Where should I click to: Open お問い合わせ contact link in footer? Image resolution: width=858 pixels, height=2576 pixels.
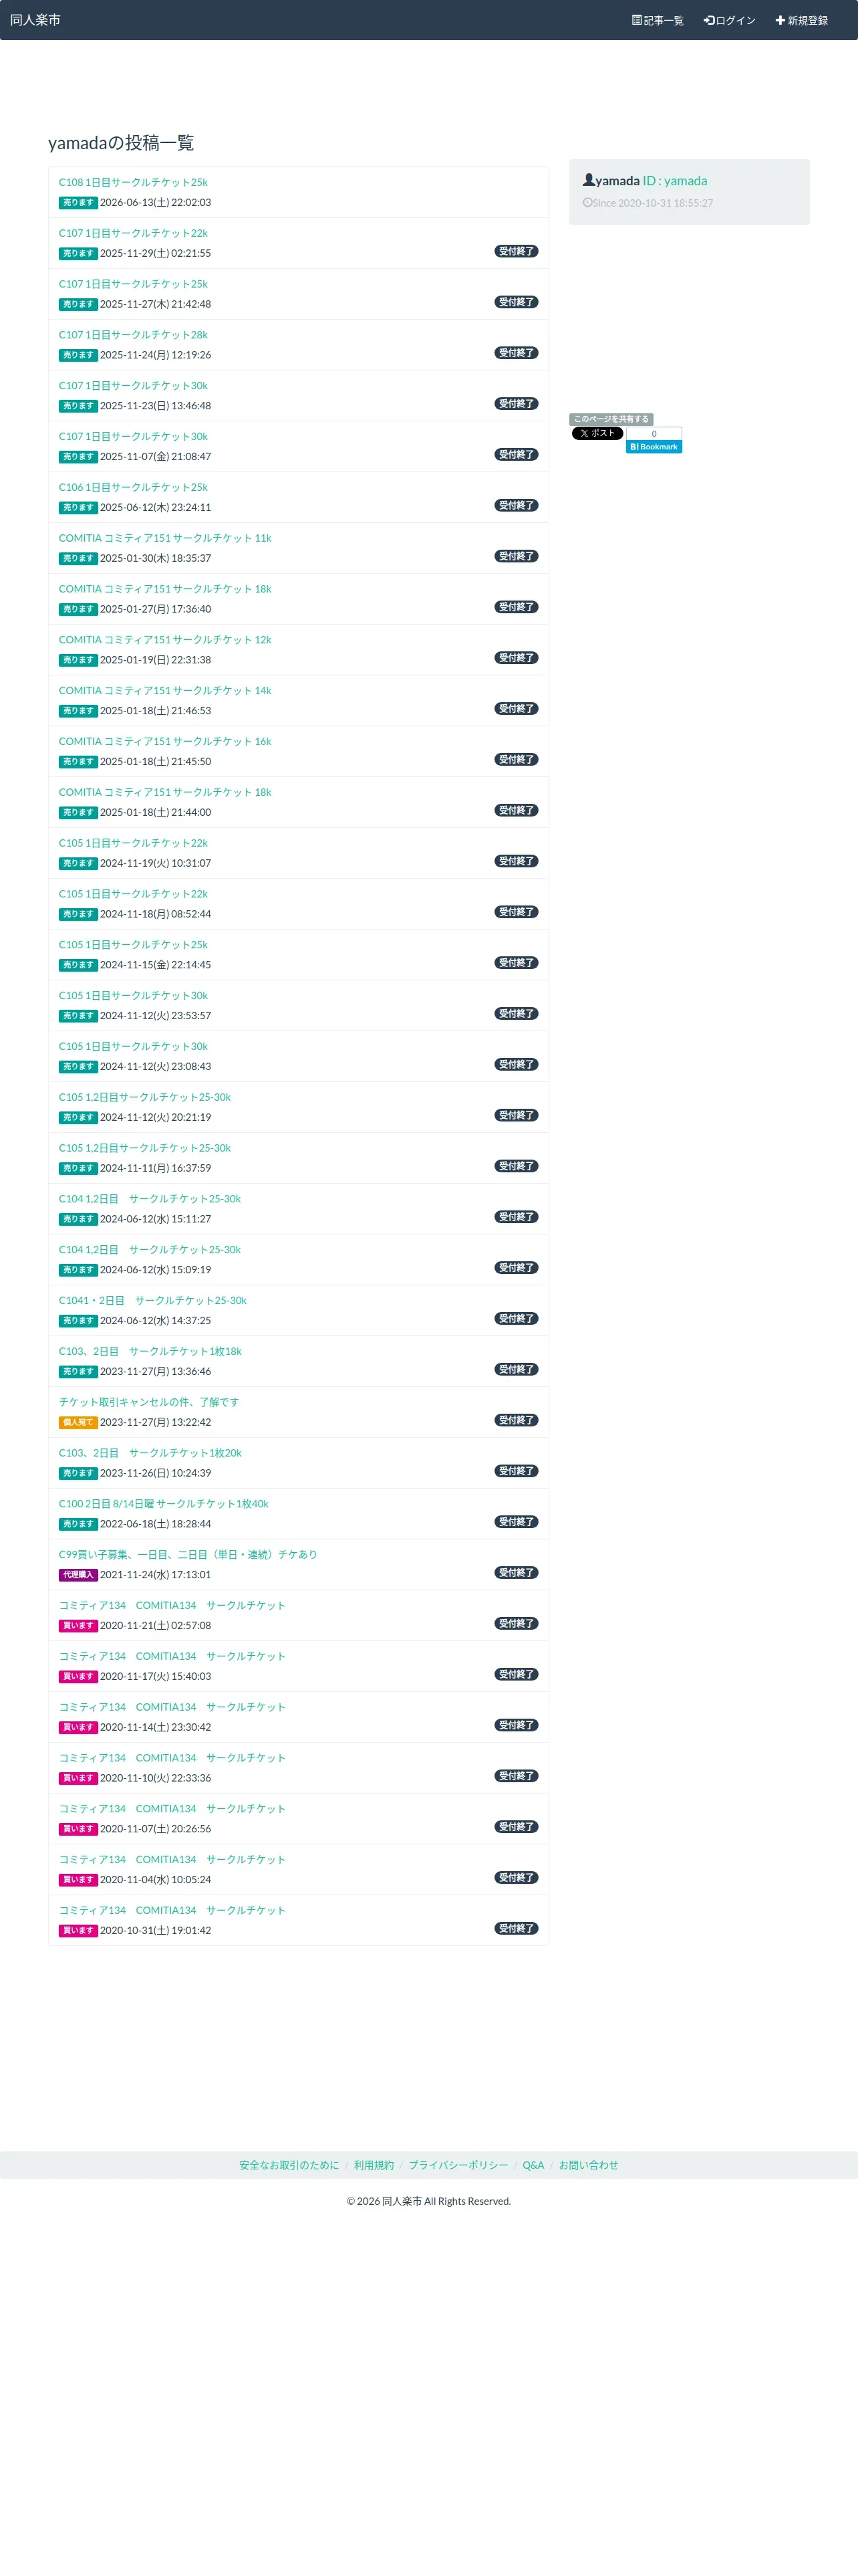pos(588,2165)
